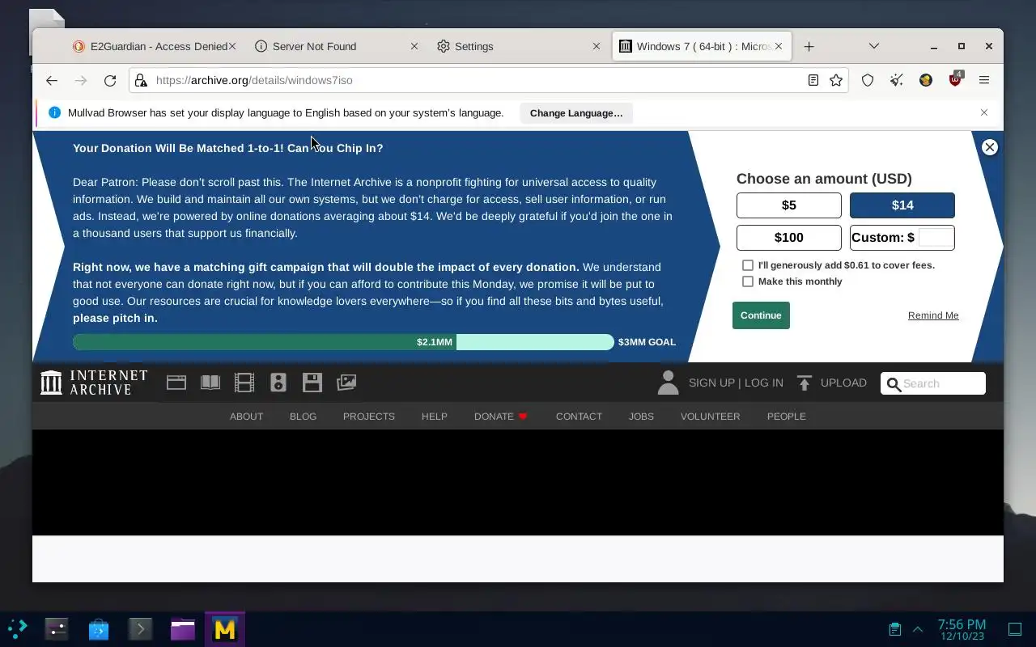Click the user avatar icon
This screenshot has height=647, width=1036.
pos(668,383)
